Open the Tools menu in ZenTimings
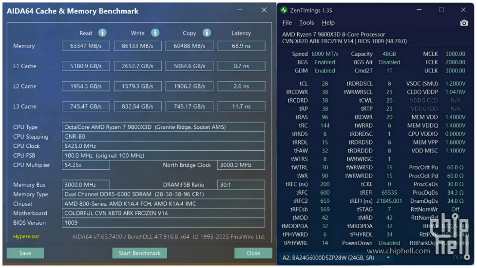This screenshot has height=268, width=477. 306,23
